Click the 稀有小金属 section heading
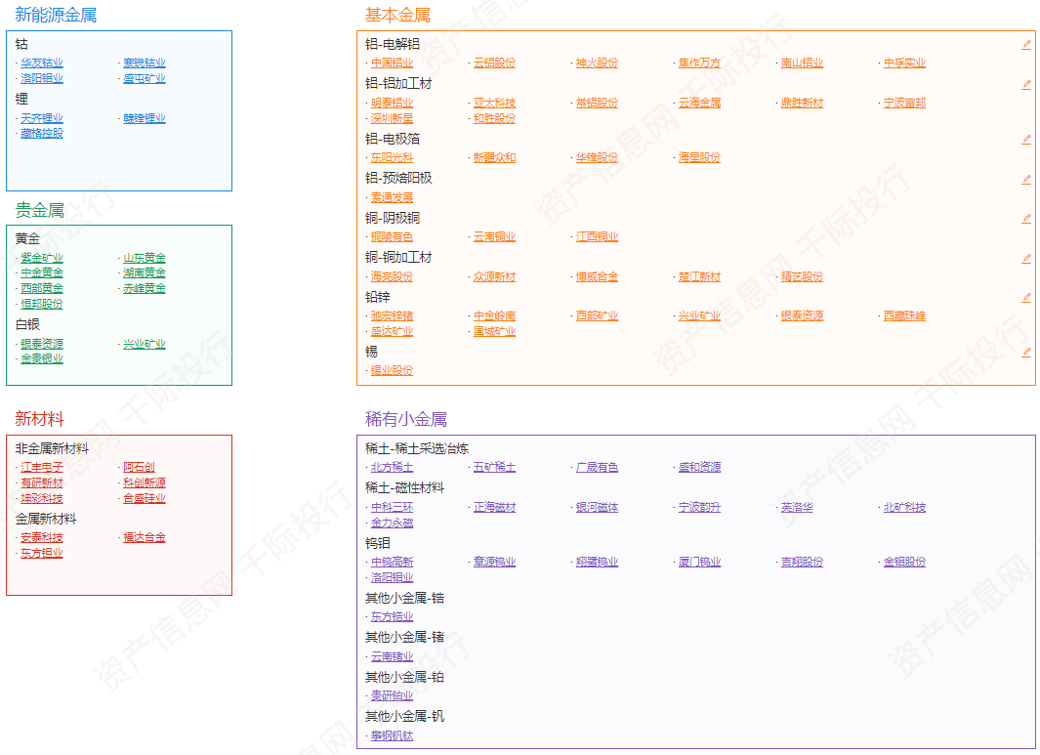 click(406, 419)
